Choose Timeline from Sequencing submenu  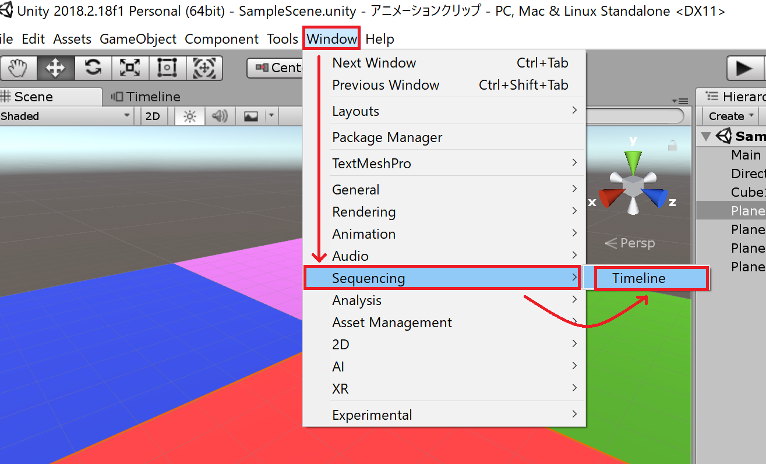click(638, 278)
